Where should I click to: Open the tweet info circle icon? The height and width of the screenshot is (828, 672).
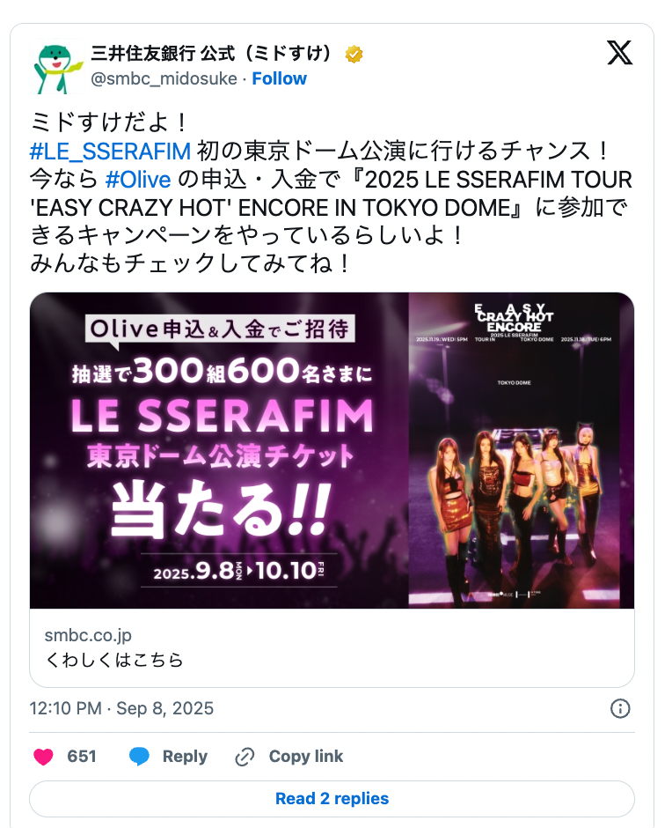click(620, 708)
